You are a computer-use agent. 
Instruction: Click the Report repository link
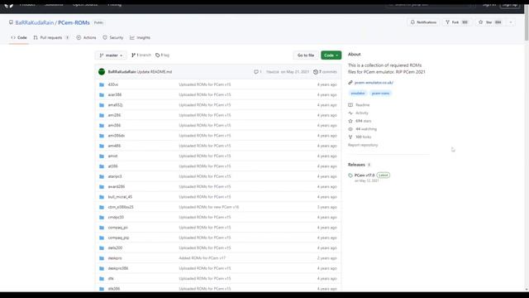(x=363, y=145)
